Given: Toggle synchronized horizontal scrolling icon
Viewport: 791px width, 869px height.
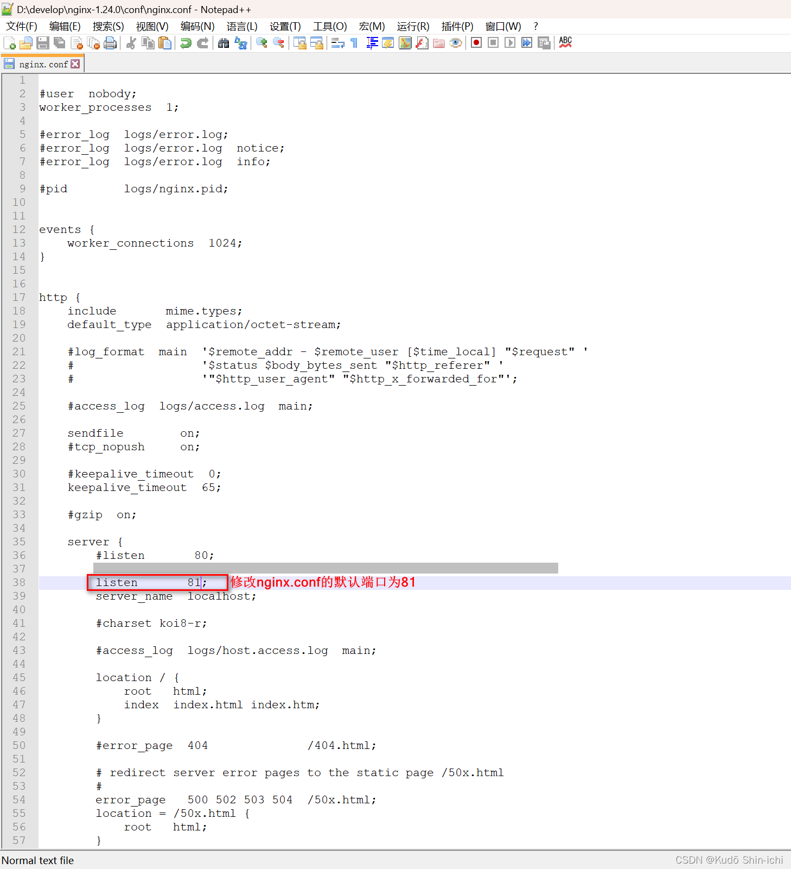Looking at the screenshot, I should (x=316, y=43).
